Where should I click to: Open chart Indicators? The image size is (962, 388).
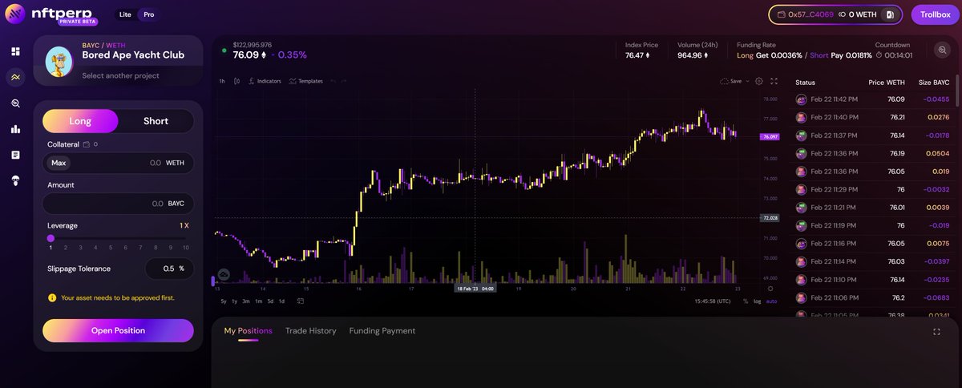coord(265,81)
